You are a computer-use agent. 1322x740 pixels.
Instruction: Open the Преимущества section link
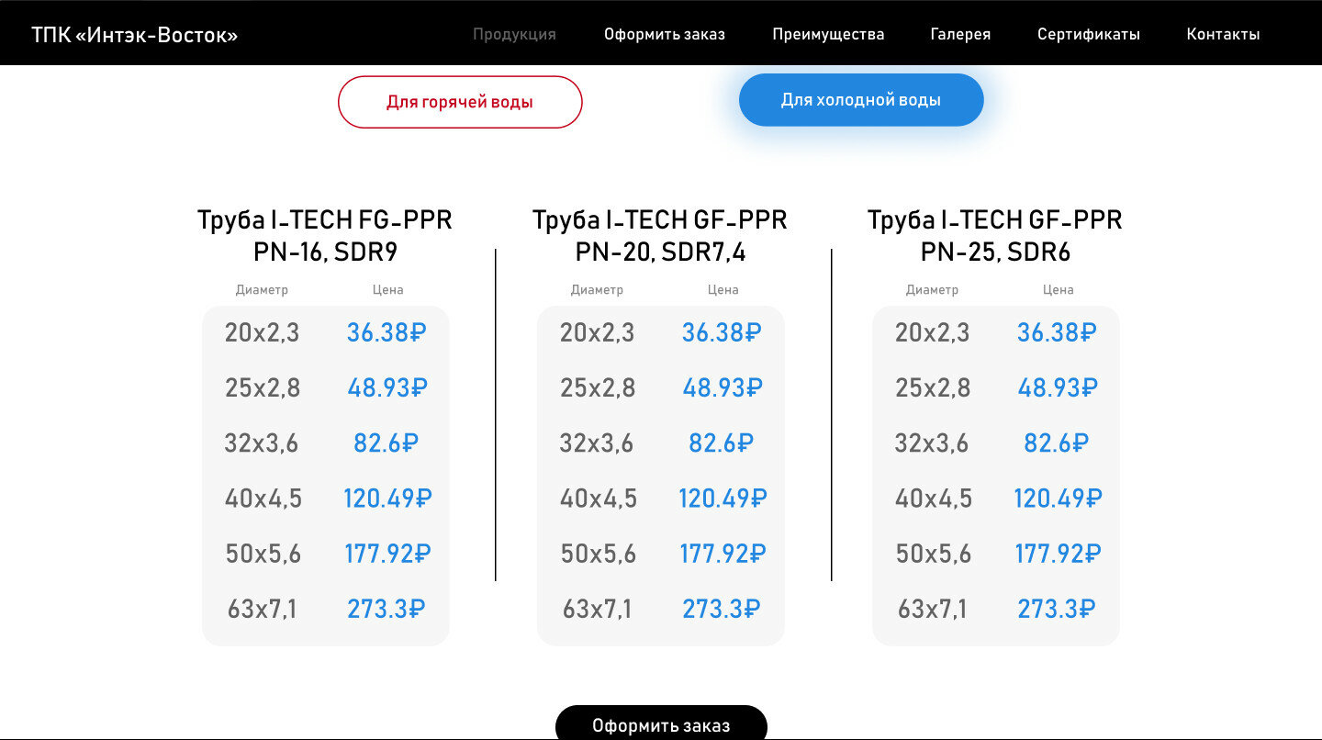[828, 35]
